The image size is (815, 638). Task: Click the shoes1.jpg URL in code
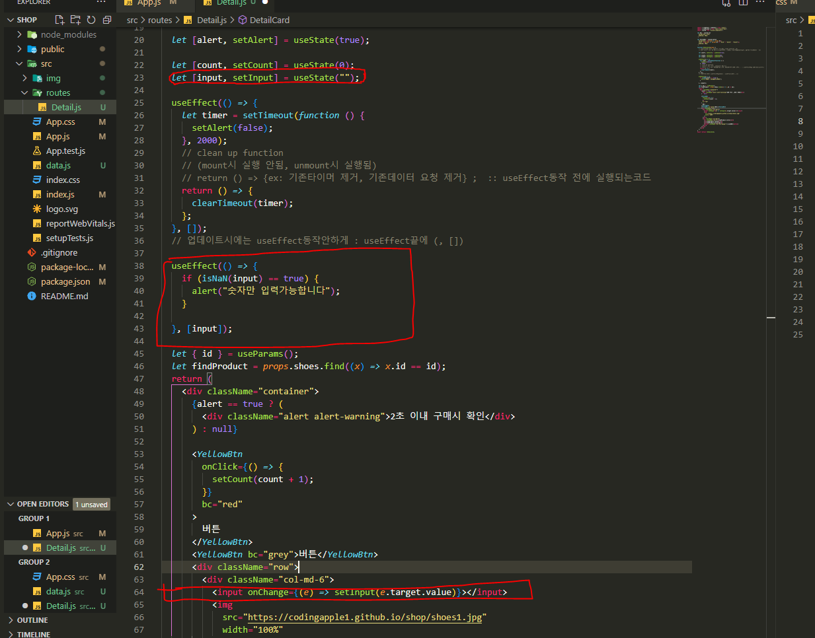[365, 617]
